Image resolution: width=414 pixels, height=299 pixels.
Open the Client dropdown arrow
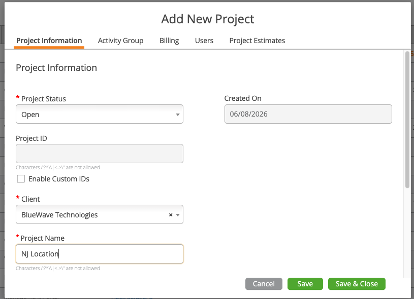178,215
